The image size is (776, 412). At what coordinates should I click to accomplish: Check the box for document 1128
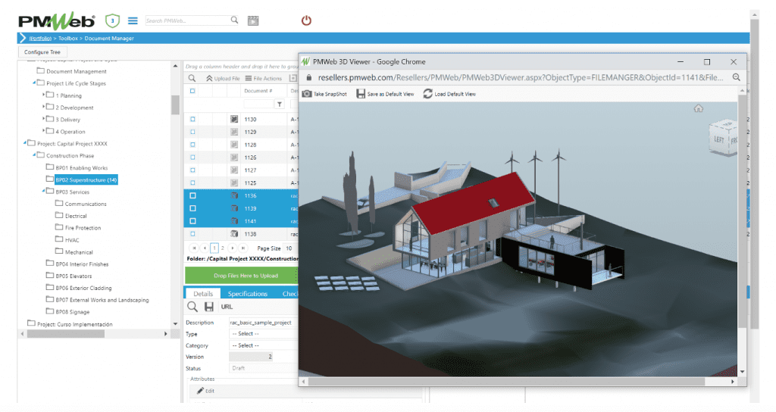coord(192,145)
